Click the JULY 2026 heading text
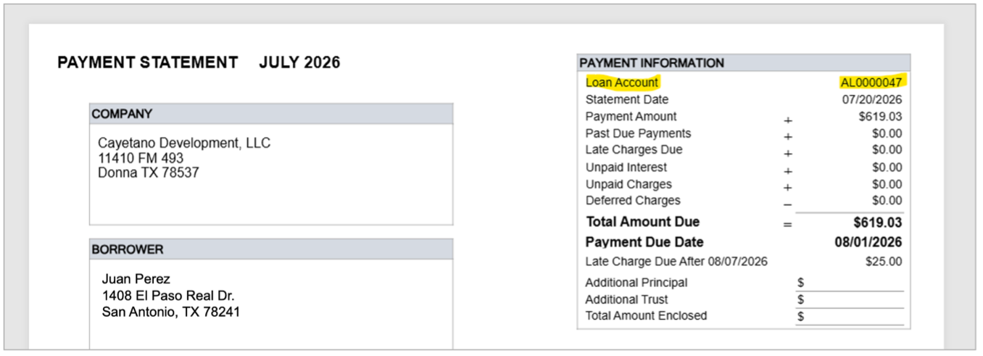This screenshot has height=356, width=983. point(299,63)
